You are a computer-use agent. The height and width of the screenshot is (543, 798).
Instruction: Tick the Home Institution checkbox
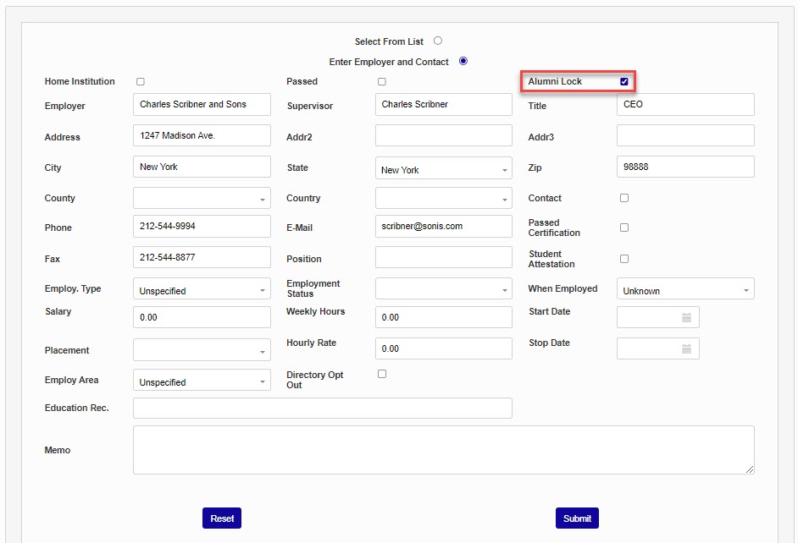click(141, 82)
